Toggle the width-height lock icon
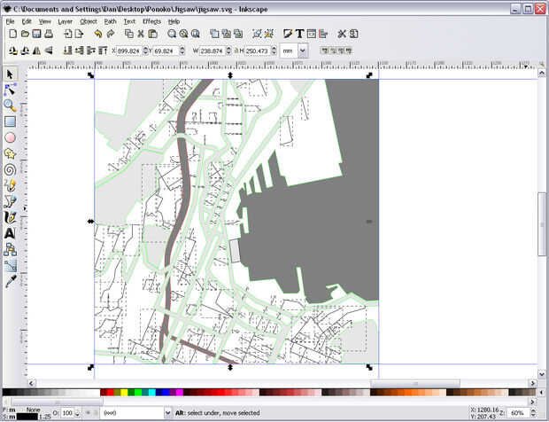549x422 pixels. coord(235,51)
